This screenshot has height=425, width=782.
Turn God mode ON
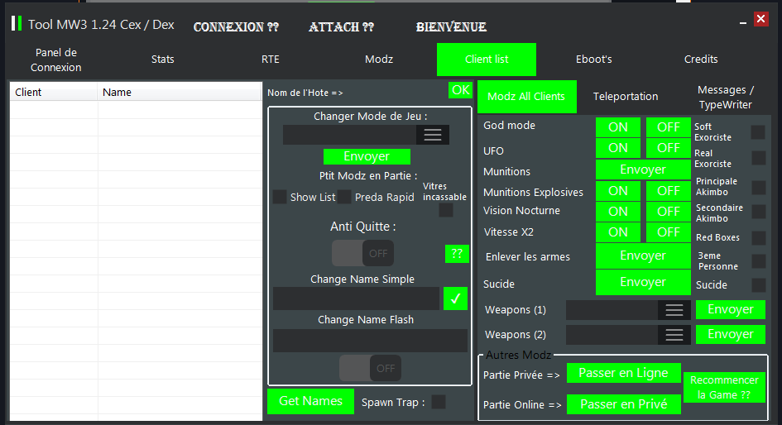click(x=618, y=127)
